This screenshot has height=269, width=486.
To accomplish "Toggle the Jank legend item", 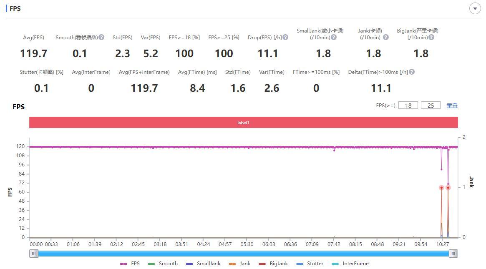I will click(x=239, y=264).
